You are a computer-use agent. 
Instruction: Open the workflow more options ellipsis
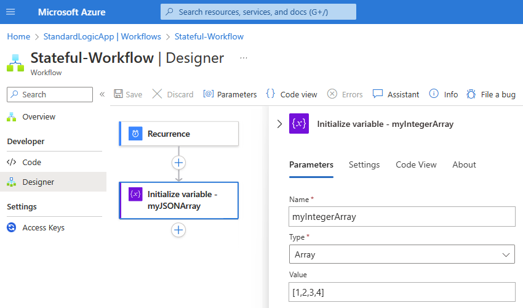point(244,58)
